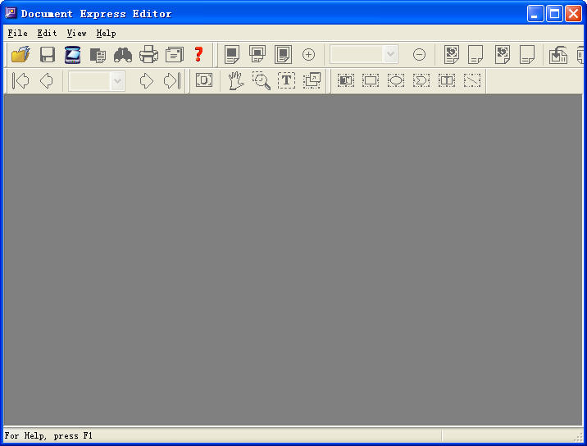Open the Help menu
The width and height of the screenshot is (587, 446).
pyautogui.click(x=106, y=34)
